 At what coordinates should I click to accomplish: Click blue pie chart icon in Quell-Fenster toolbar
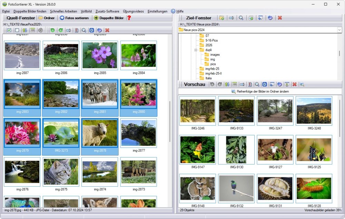[99, 30]
